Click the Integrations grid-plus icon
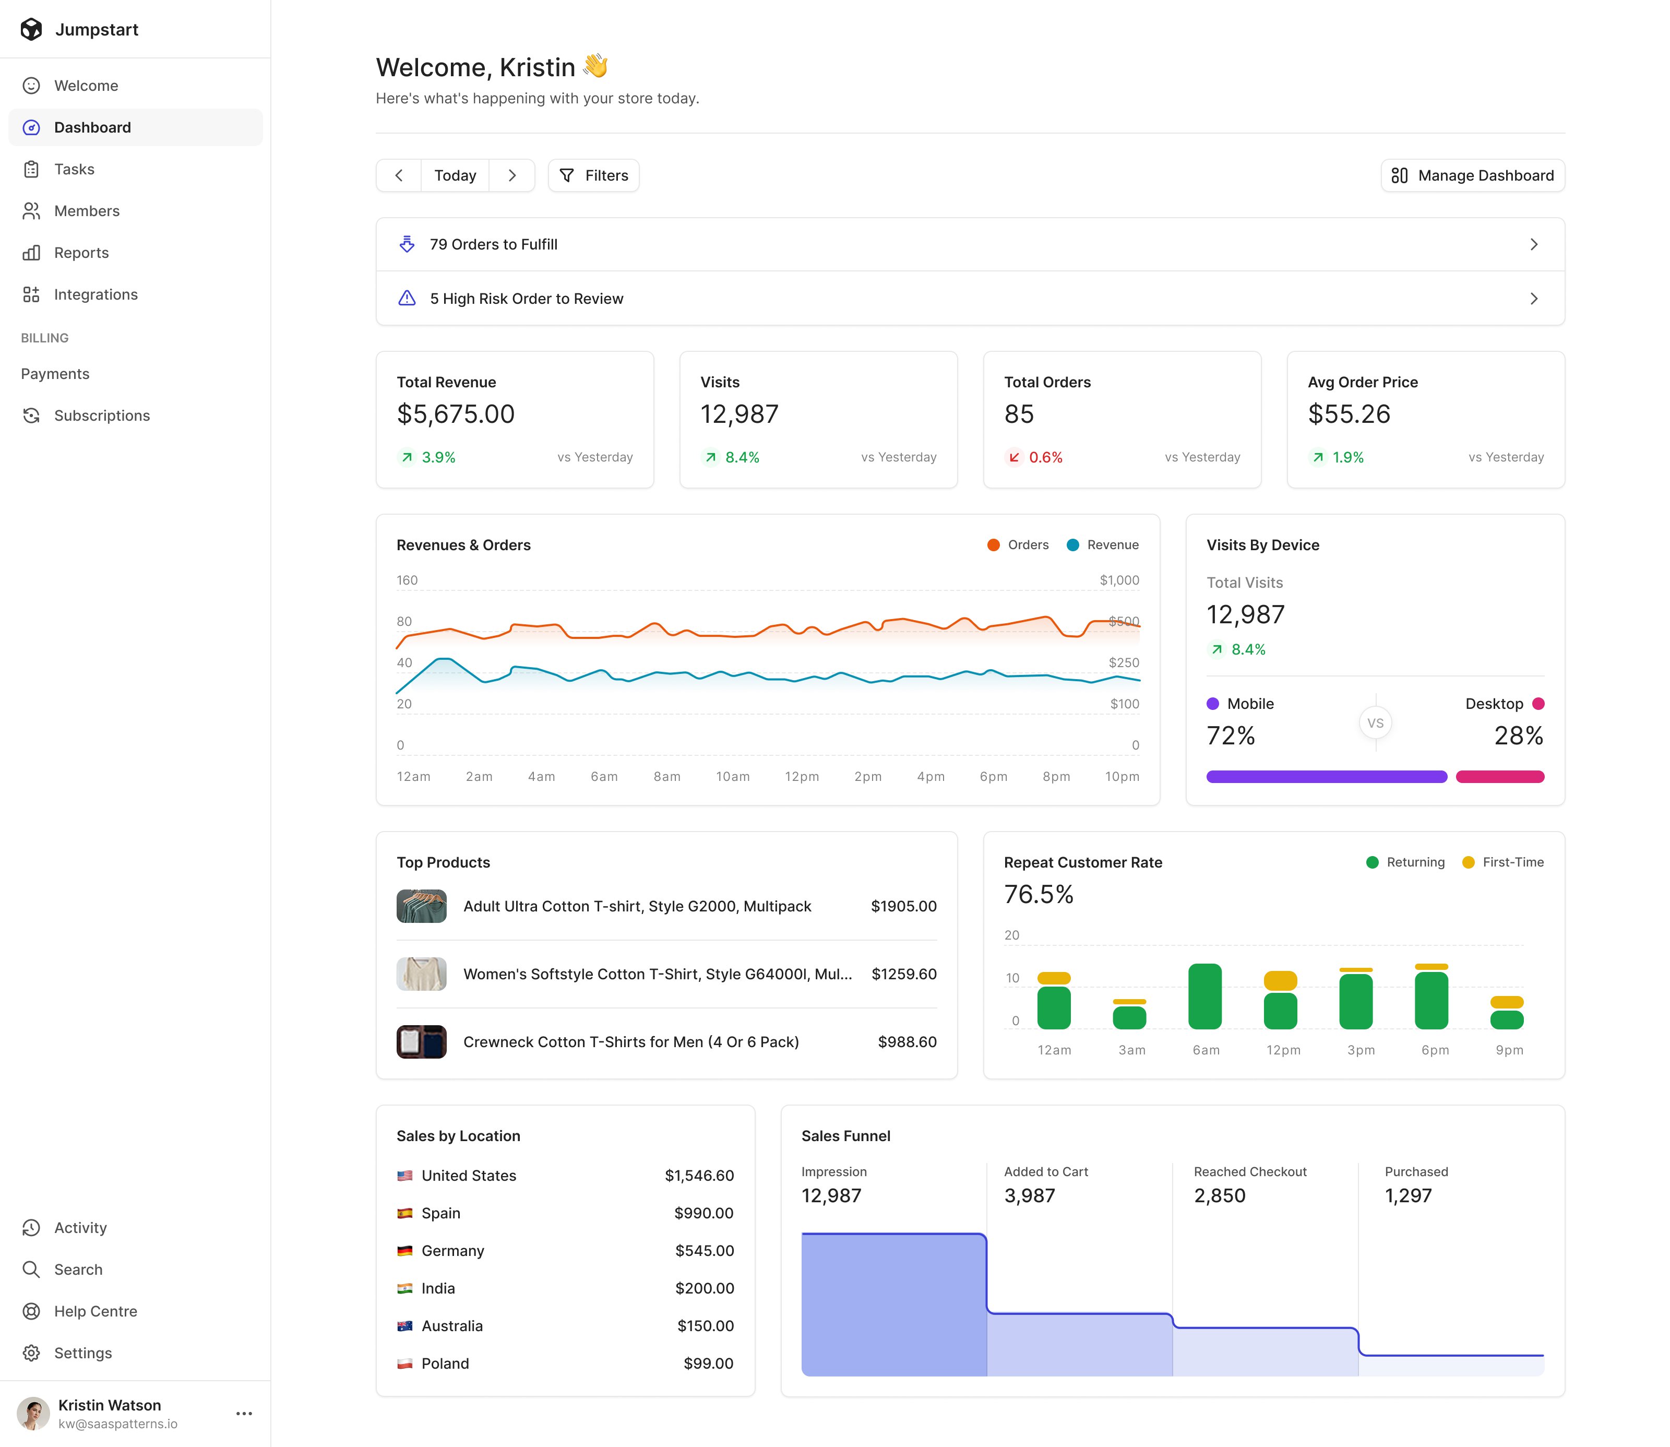1670x1447 pixels. [31, 295]
